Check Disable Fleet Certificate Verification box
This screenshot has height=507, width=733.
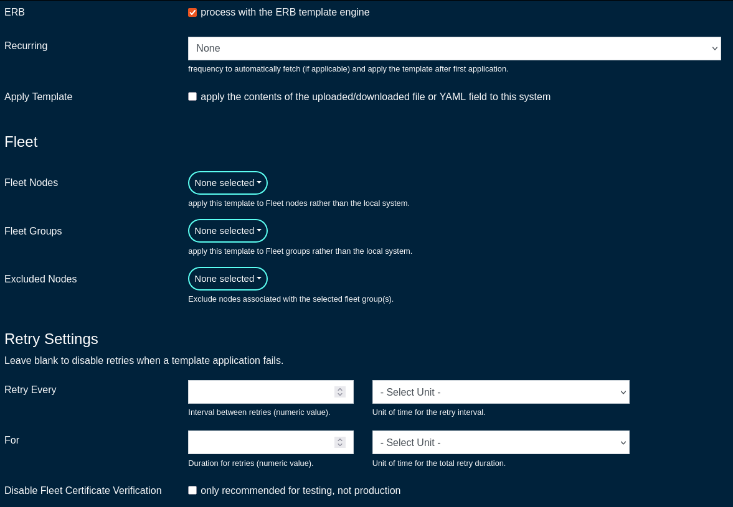[x=192, y=490]
